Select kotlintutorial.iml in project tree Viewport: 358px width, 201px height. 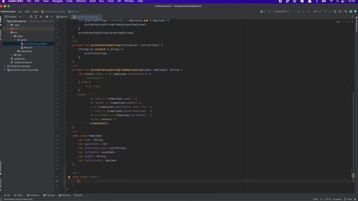pyautogui.click(x=22, y=63)
